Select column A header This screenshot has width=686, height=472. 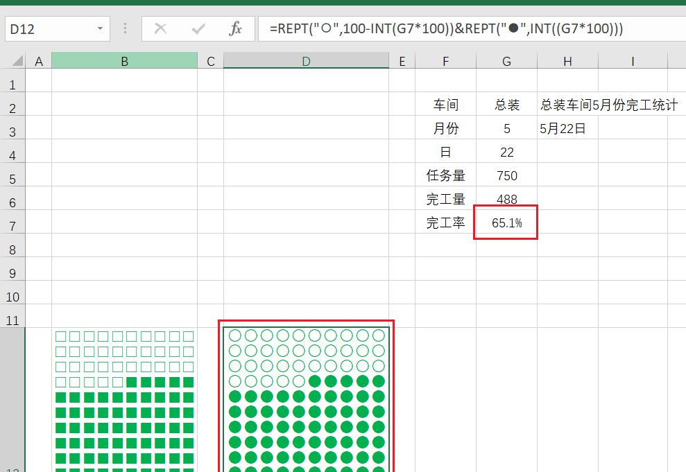click(x=39, y=61)
